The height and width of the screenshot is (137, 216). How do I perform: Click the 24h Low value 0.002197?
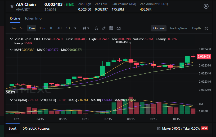pyautogui.click(x=101, y=10)
